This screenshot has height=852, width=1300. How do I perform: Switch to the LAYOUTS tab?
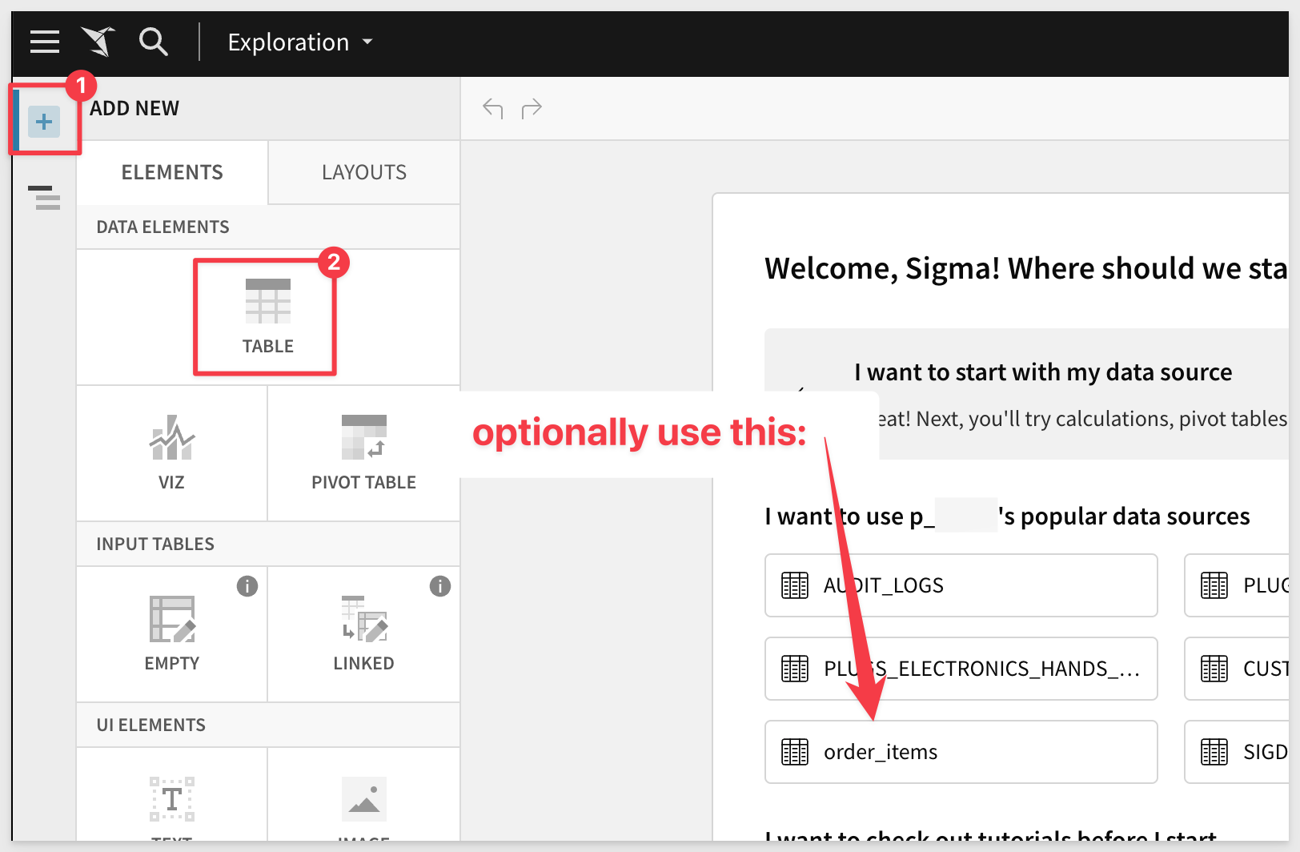click(x=364, y=172)
